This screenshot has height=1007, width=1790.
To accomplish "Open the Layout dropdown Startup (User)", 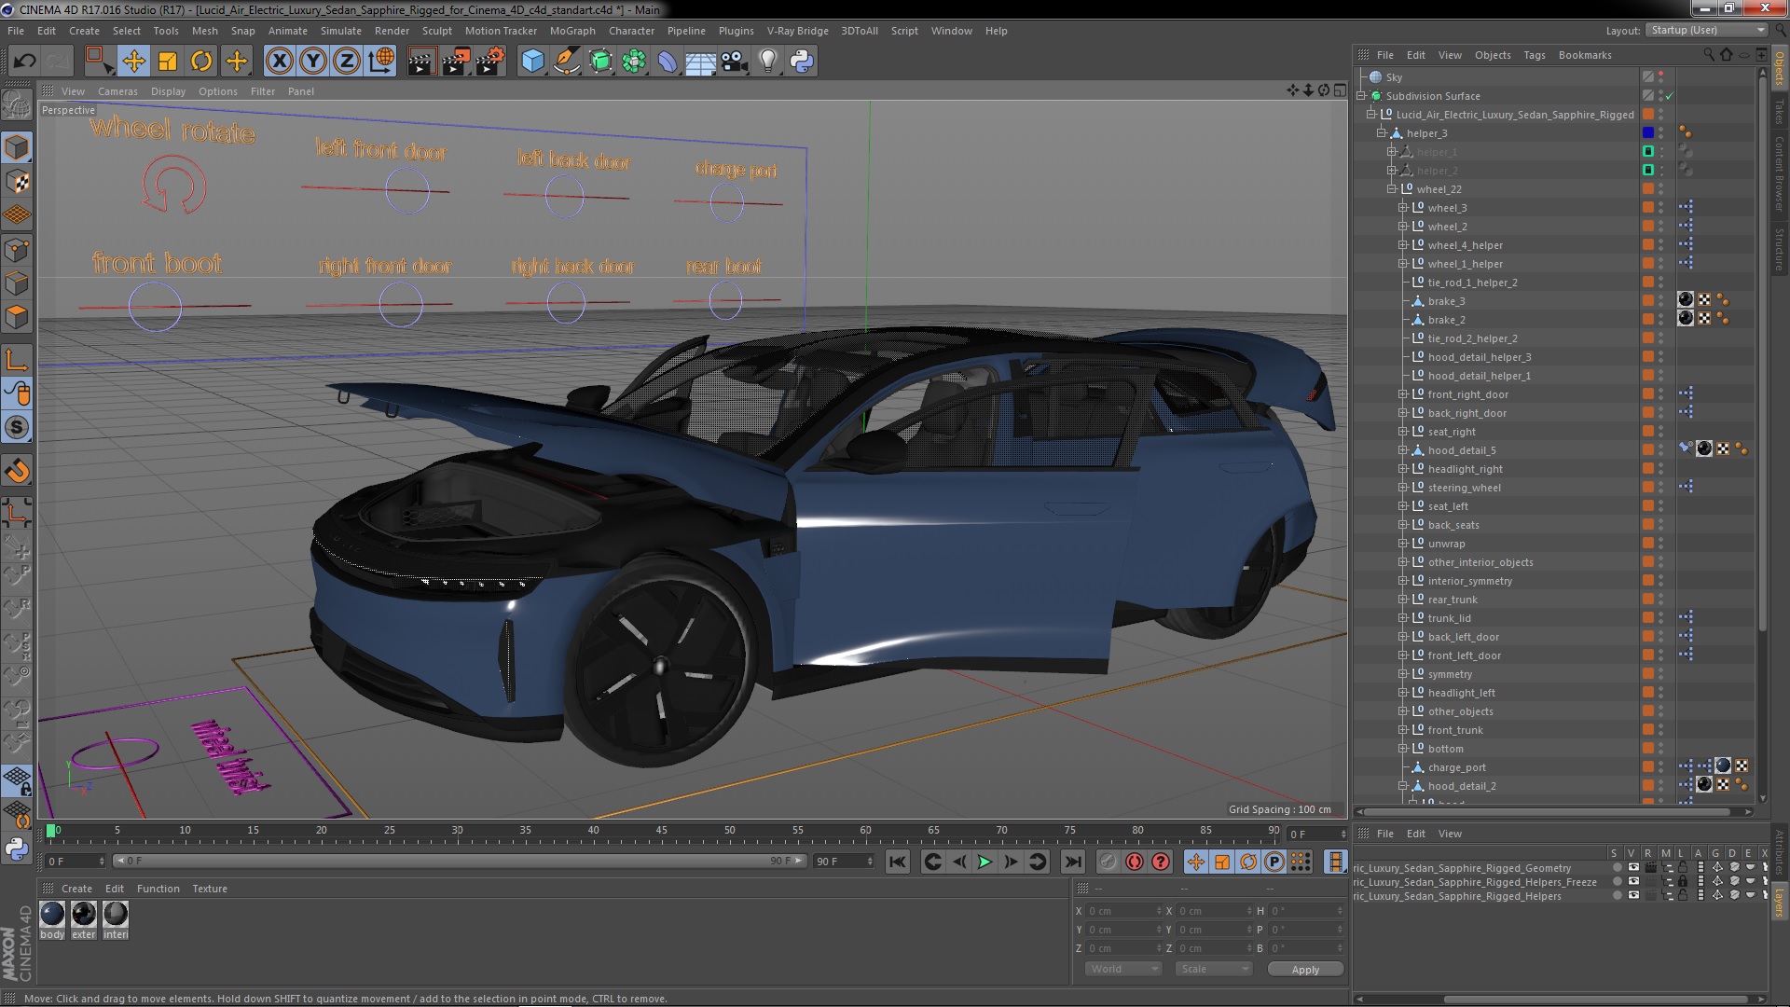I will tap(1706, 30).
